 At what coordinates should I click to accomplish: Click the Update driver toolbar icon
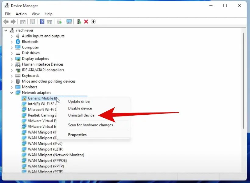click(59, 21)
